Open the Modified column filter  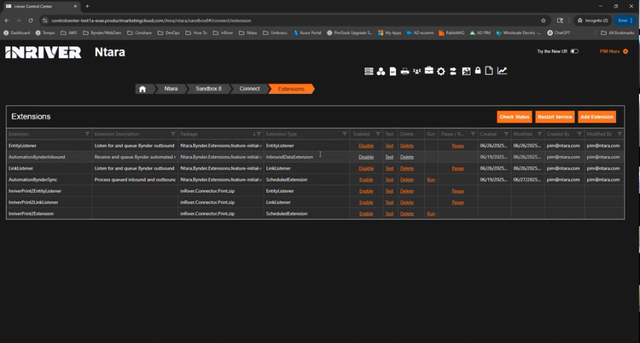(539, 134)
